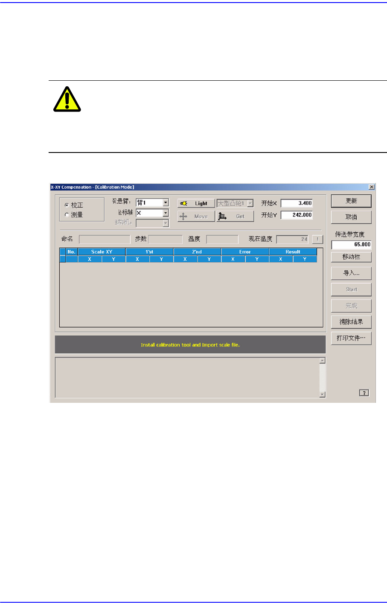Select the 校正 radio option

(x=67, y=205)
